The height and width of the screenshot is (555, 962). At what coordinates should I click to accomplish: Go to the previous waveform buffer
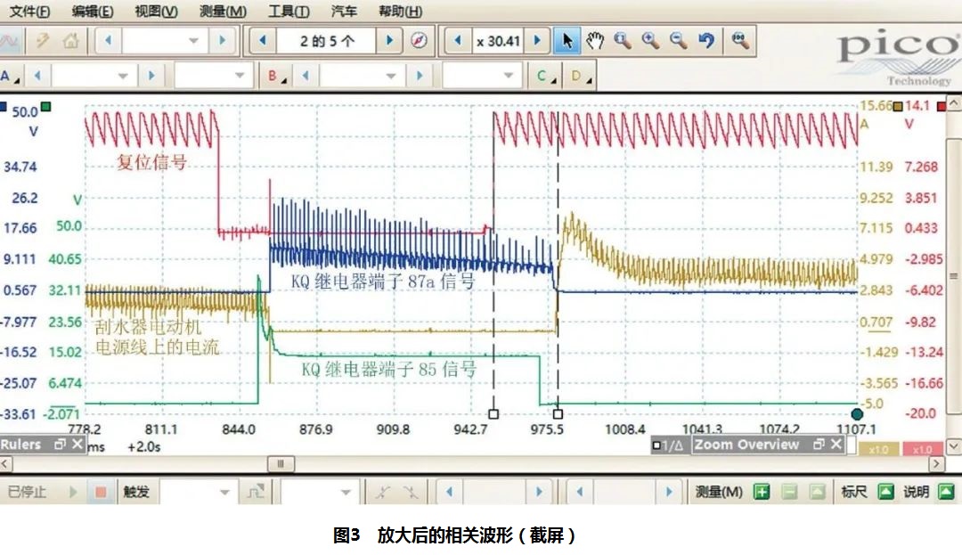click(x=263, y=41)
